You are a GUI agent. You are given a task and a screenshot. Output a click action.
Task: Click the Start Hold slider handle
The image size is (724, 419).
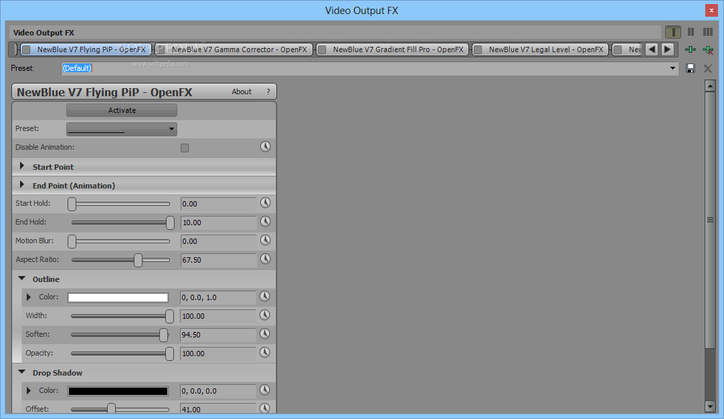(72, 204)
